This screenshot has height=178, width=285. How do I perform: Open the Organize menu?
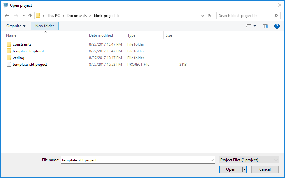click(x=16, y=26)
